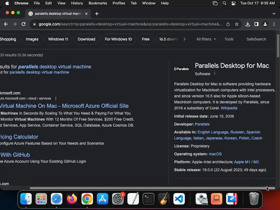Search instead for paralells desktop virtual machine

coord(39,72)
